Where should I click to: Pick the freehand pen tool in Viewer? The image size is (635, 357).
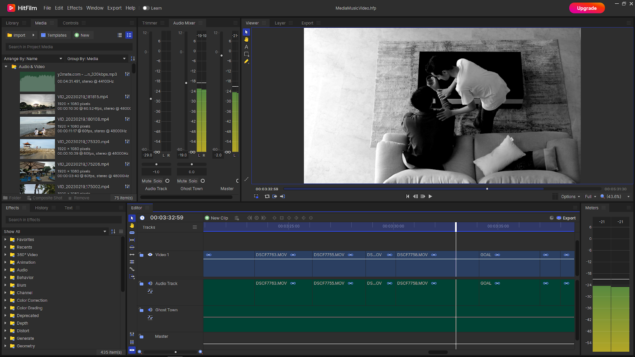point(246,61)
